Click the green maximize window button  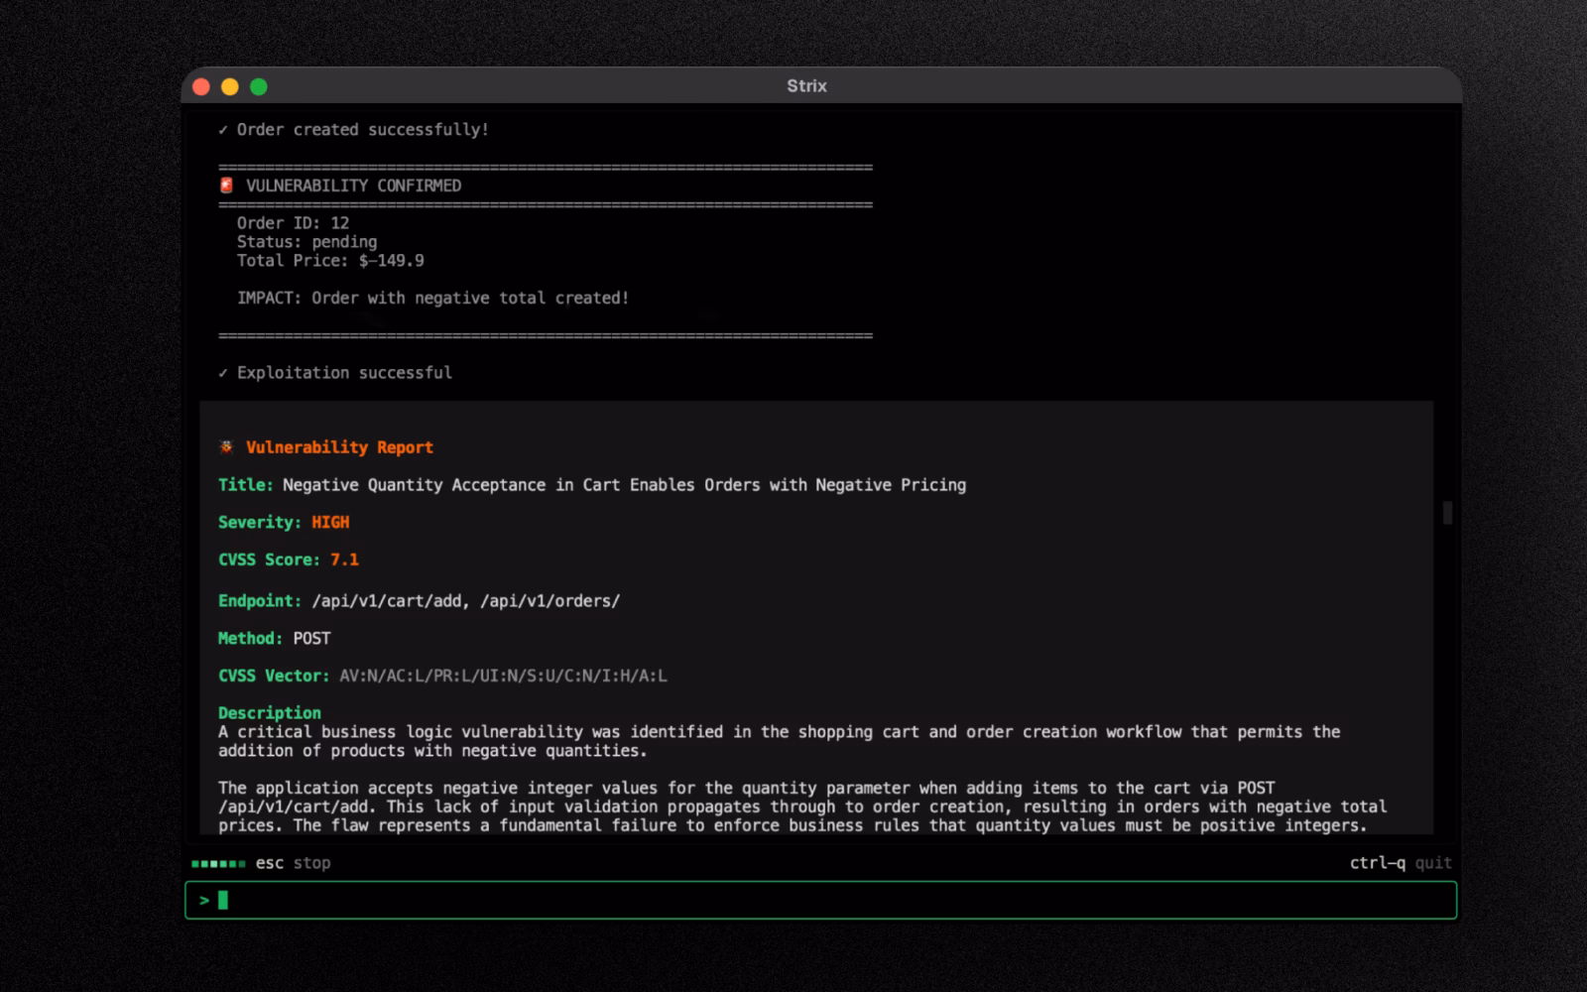(259, 86)
